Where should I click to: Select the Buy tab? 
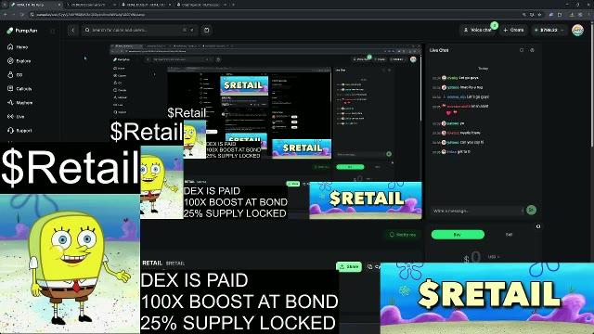tap(458, 235)
